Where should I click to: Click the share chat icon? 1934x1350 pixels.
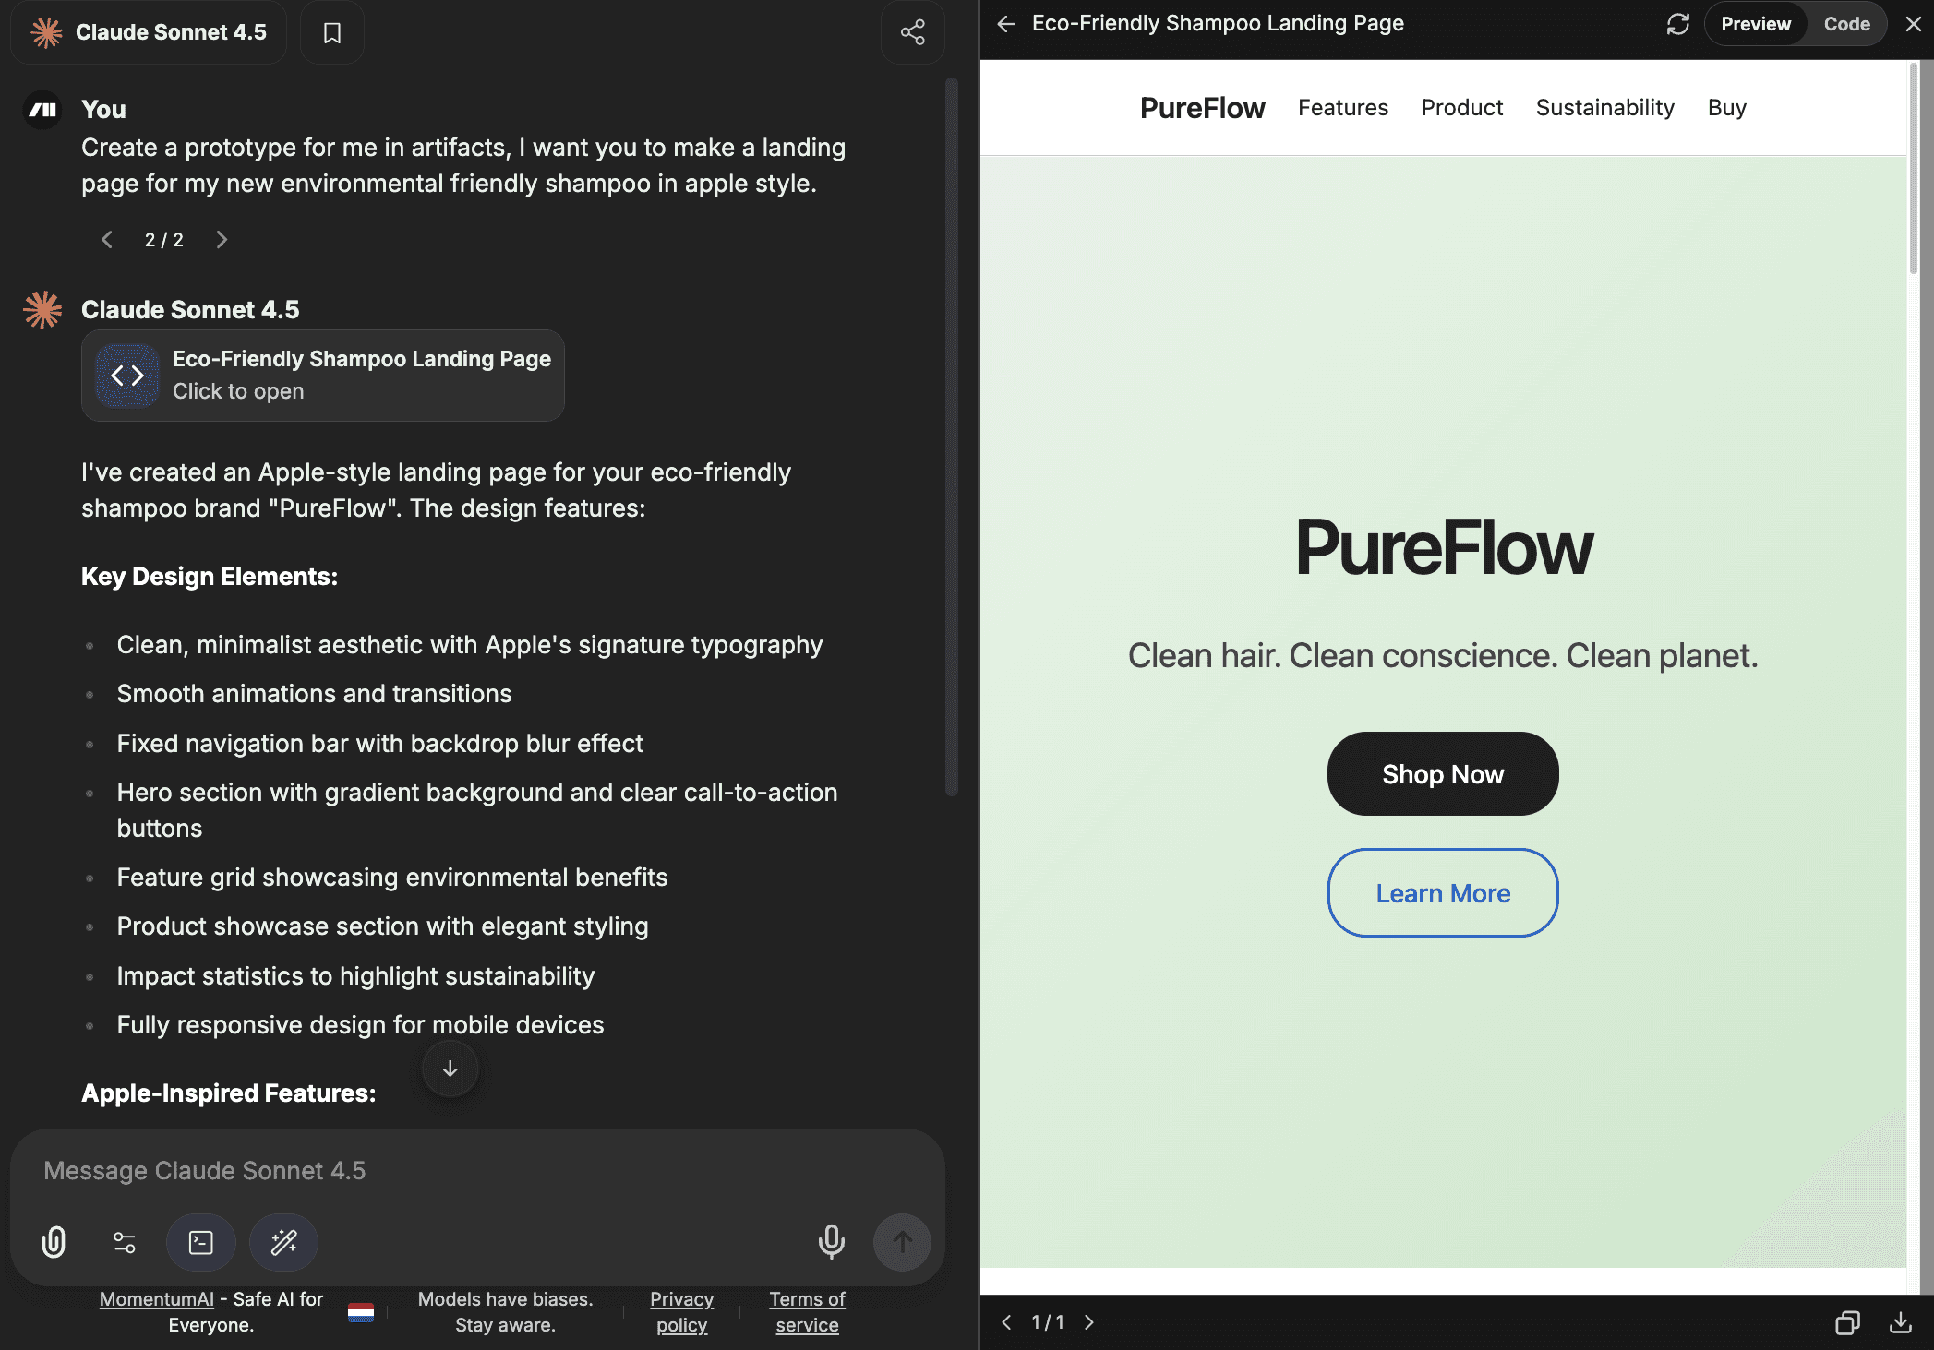(x=912, y=32)
